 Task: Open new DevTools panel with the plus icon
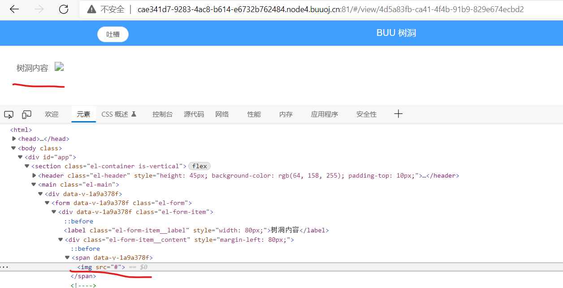click(x=398, y=113)
